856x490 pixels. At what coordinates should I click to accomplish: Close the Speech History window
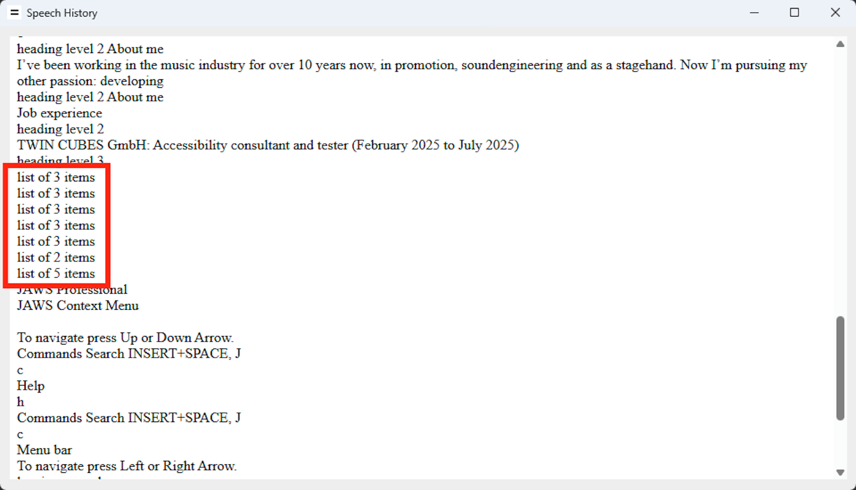tap(835, 13)
